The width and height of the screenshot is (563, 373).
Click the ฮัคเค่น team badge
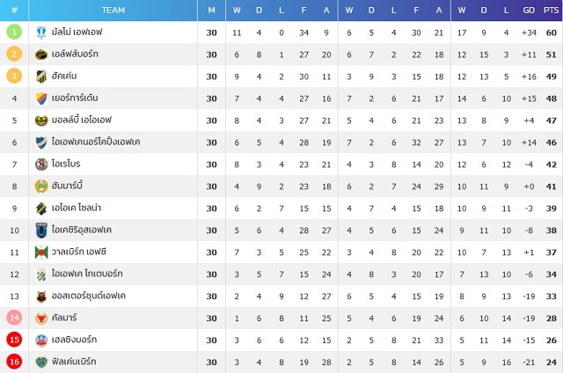pyautogui.click(x=41, y=77)
